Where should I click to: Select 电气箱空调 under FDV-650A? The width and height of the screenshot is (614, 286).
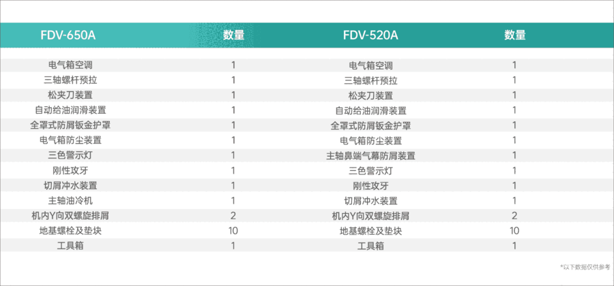70,65
